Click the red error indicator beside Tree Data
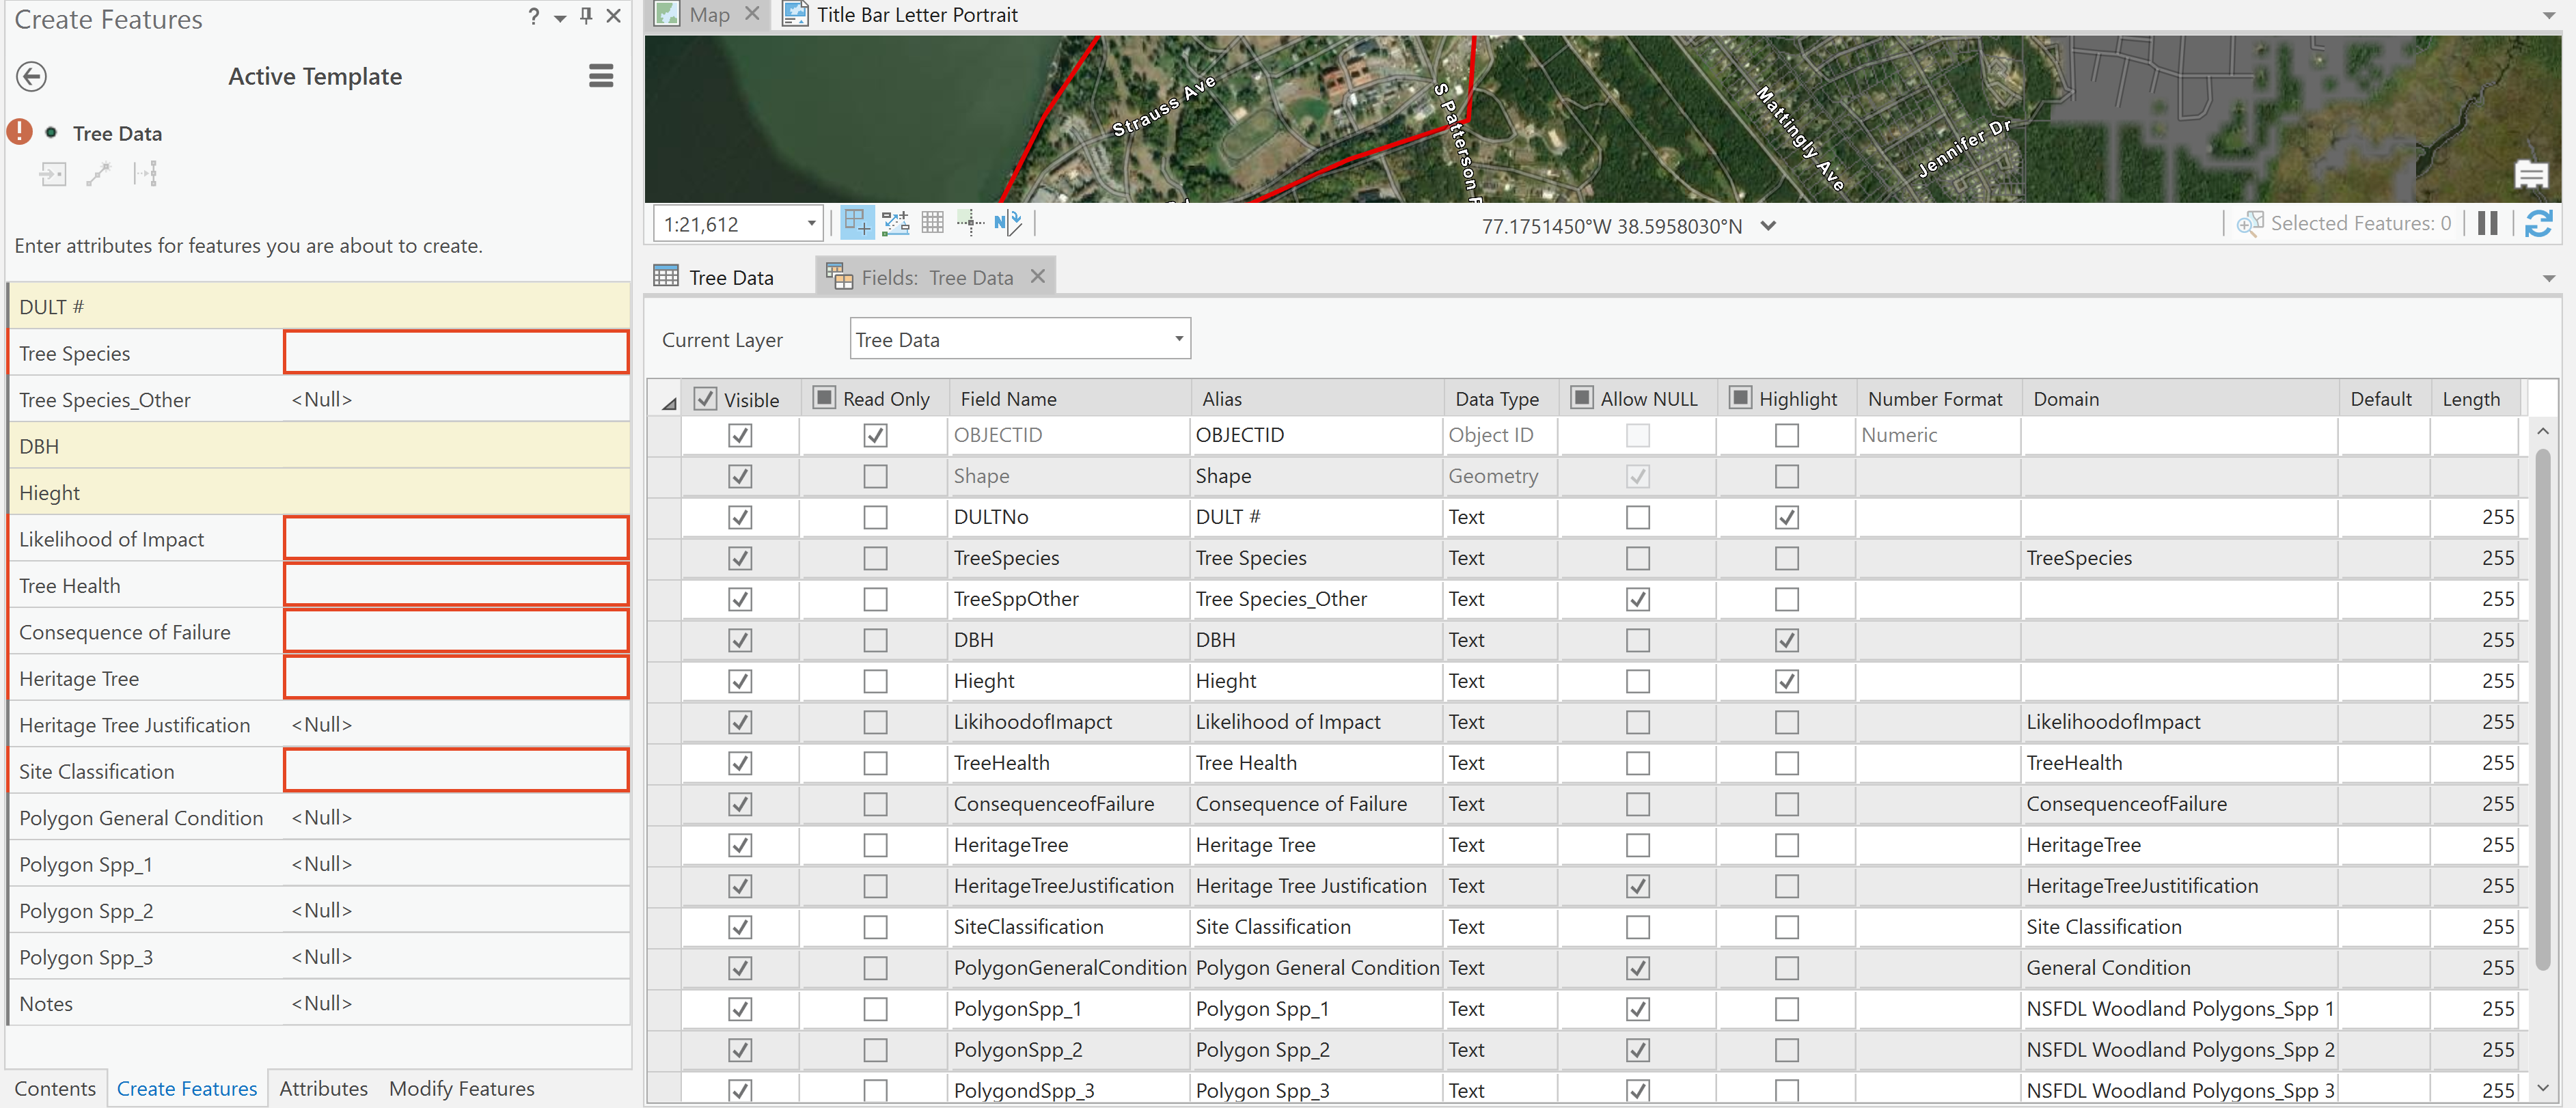 pos(20,132)
